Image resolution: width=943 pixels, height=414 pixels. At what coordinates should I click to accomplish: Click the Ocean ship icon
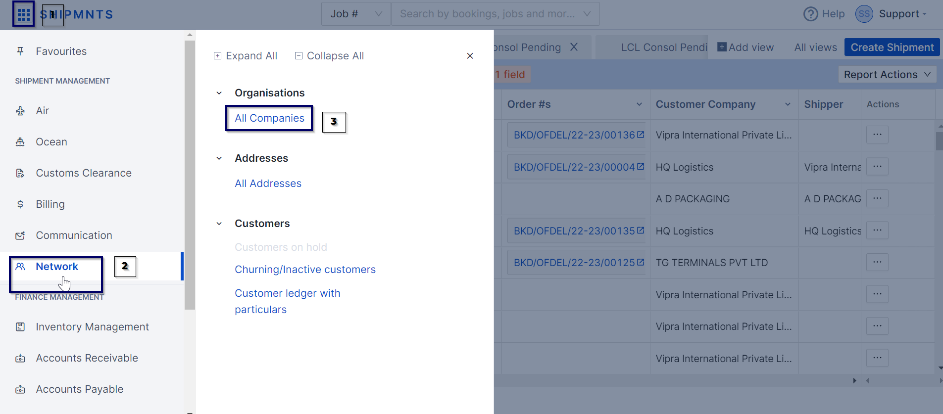(x=20, y=142)
